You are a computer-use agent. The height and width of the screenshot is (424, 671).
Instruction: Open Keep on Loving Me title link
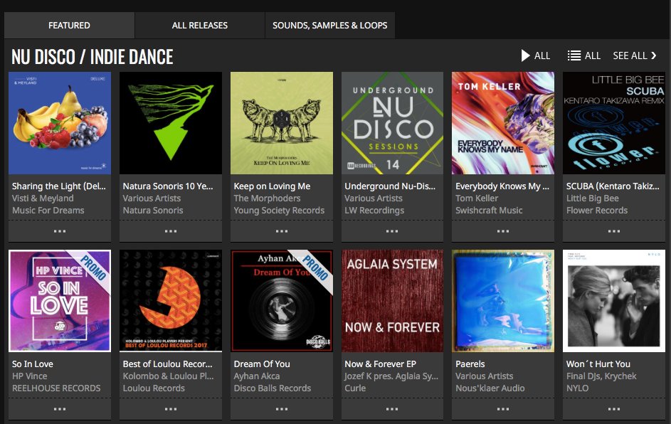coord(272,186)
